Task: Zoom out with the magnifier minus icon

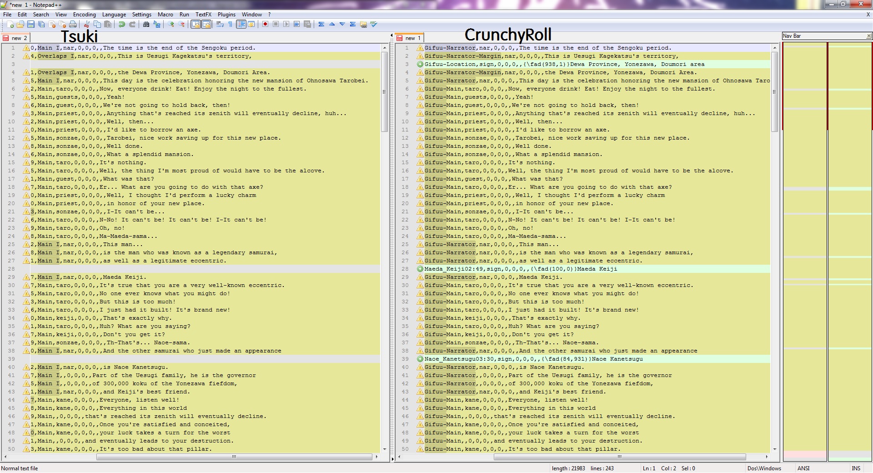Action: coord(181,25)
